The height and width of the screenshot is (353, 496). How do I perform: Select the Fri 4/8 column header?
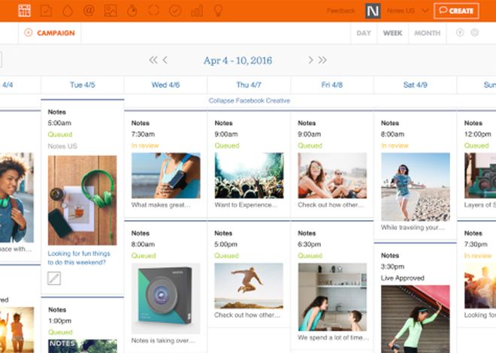[332, 85]
